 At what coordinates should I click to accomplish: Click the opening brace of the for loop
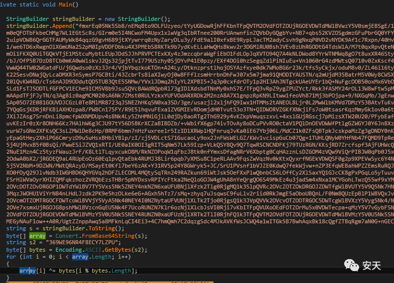8,264
